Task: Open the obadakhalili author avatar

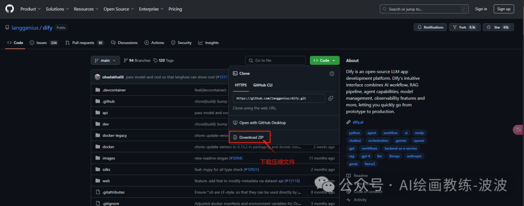Action: tap(98, 77)
